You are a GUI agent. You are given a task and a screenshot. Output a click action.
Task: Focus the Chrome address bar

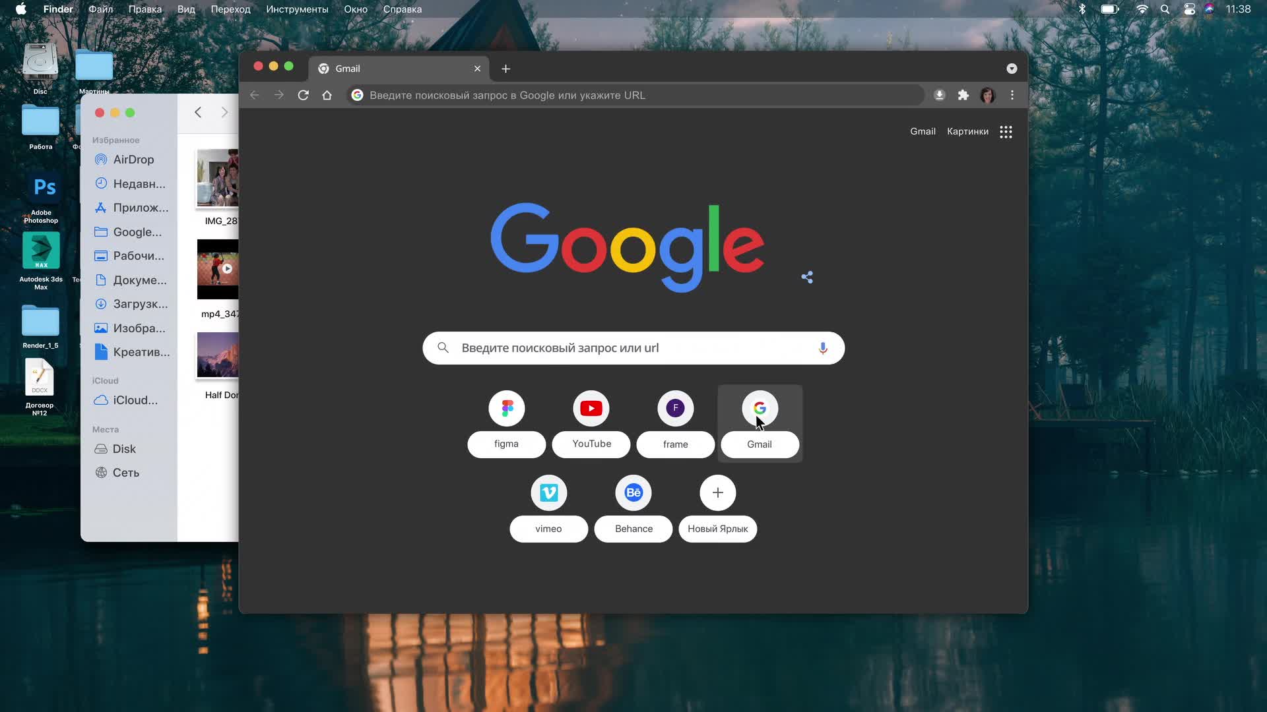635,95
